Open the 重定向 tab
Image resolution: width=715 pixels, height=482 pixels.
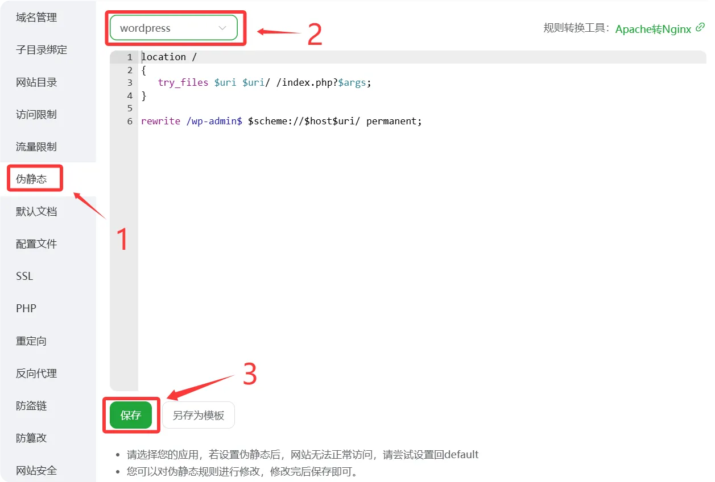pos(31,341)
